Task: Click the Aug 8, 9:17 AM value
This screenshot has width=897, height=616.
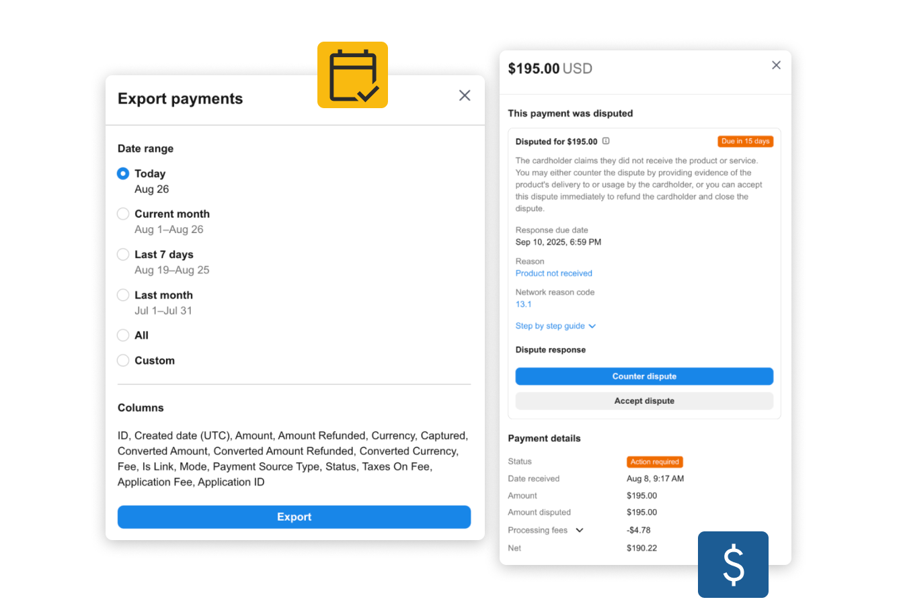Action: 655,479
